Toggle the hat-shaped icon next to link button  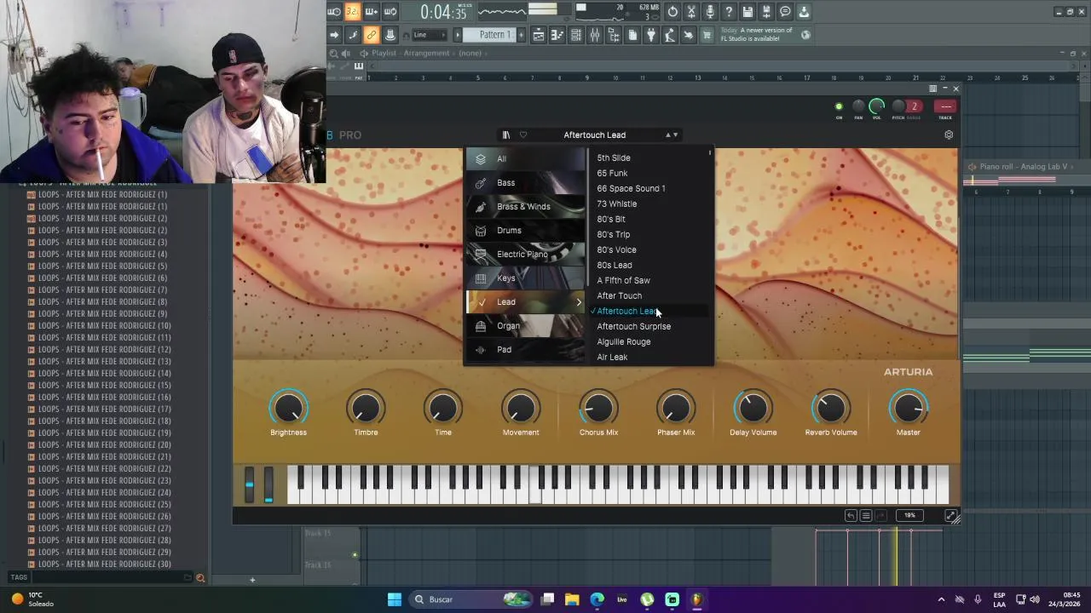pyautogui.click(x=390, y=35)
